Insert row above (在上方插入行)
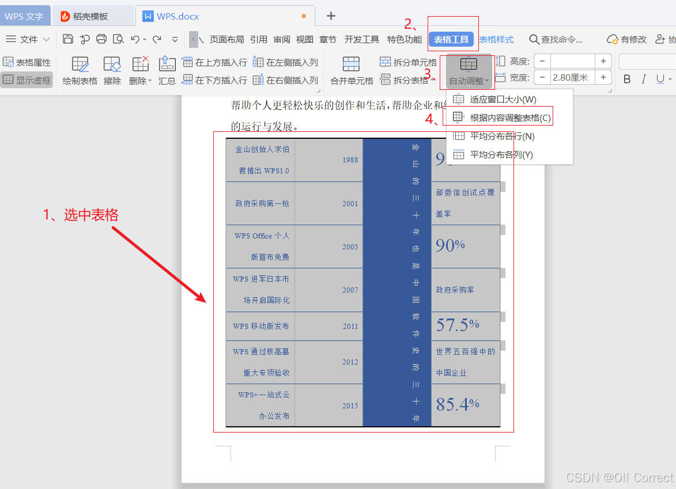 click(215, 62)
